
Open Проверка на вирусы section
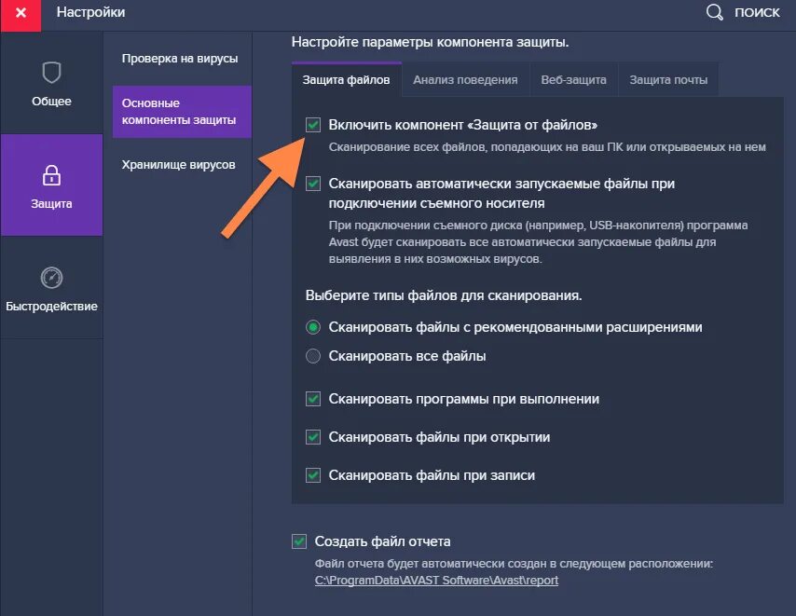tap(180, 59)
